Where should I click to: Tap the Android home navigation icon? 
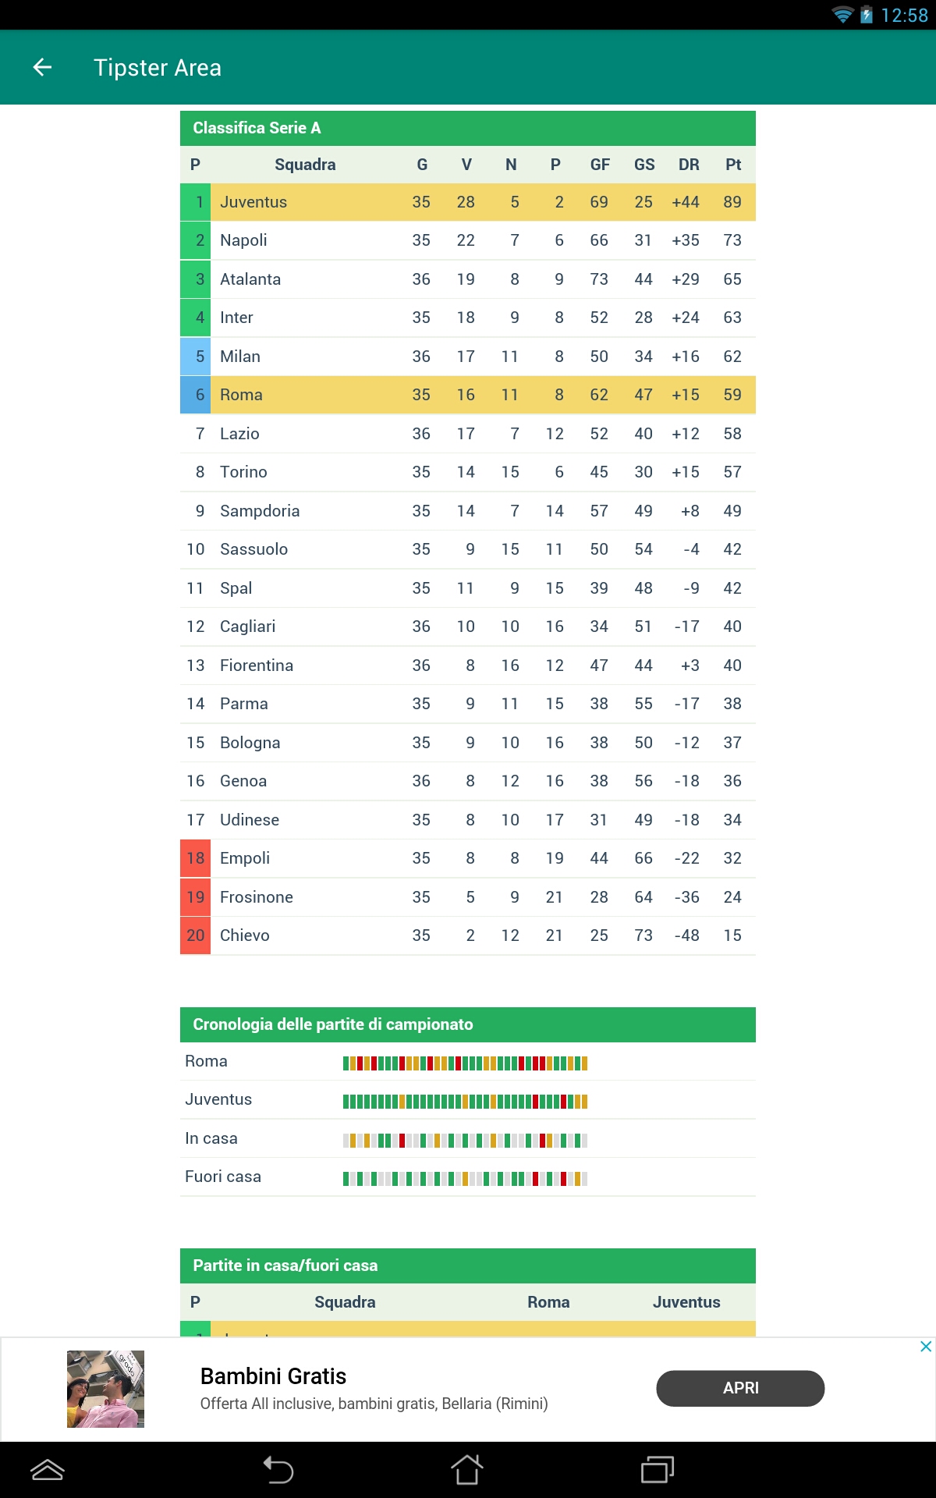(467, 1470)
